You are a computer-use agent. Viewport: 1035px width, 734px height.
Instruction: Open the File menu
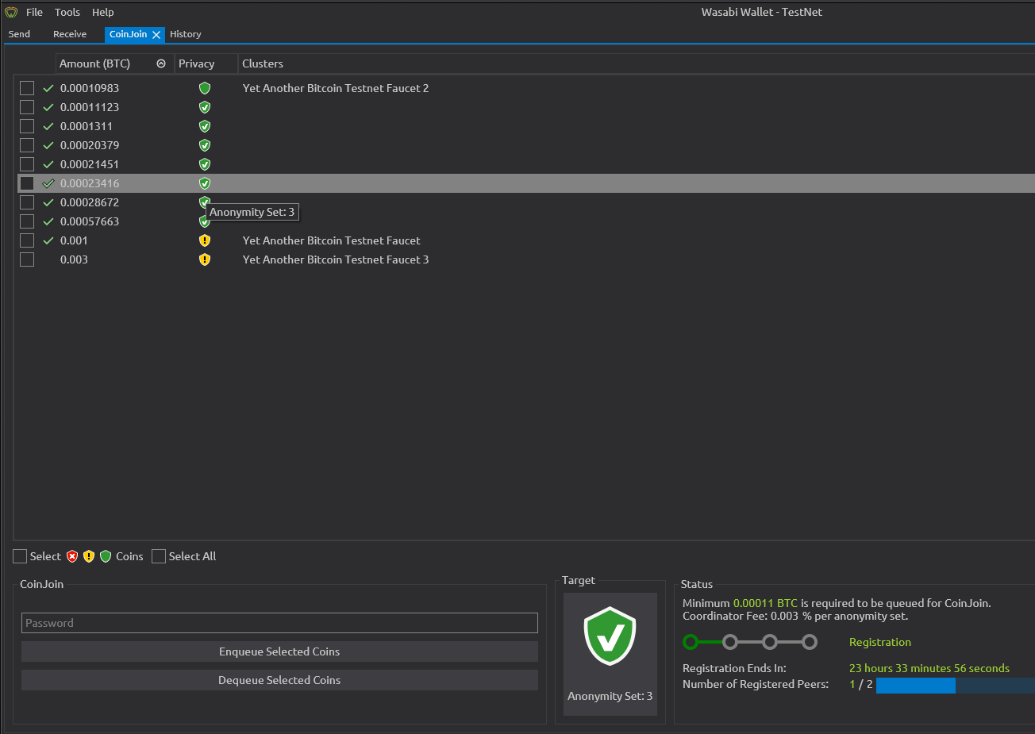tap(34, 12)
